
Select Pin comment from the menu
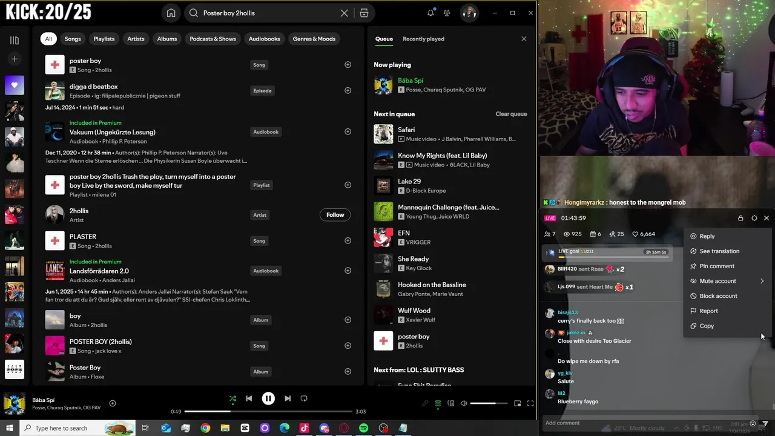coord(728,266)
